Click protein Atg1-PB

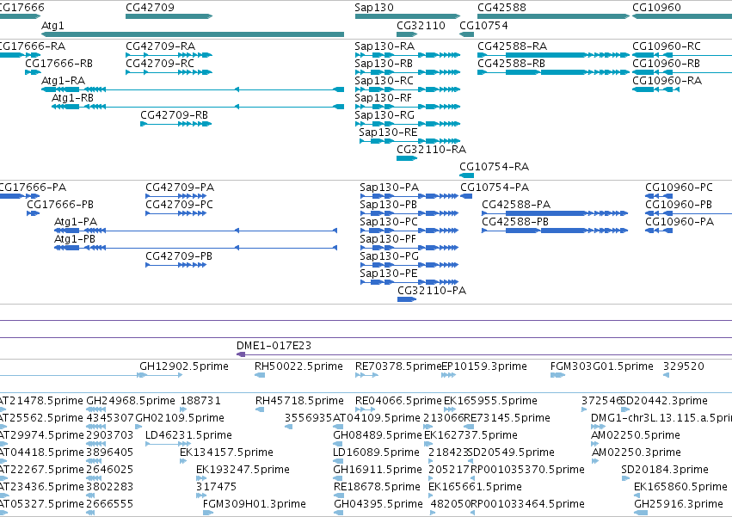pos(195,248)
